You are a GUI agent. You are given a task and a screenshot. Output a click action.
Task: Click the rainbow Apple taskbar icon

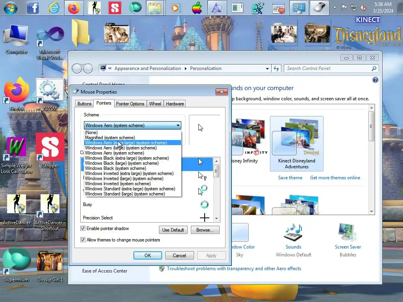(197, 8)
